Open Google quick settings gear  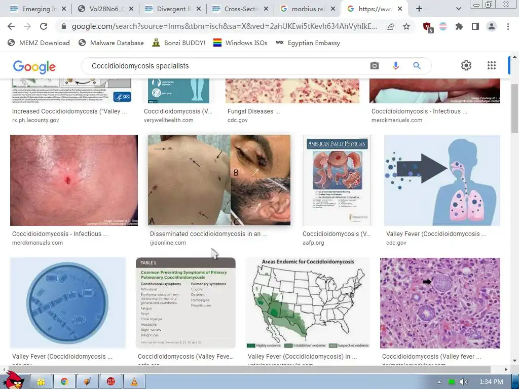[x=466, y=65]
